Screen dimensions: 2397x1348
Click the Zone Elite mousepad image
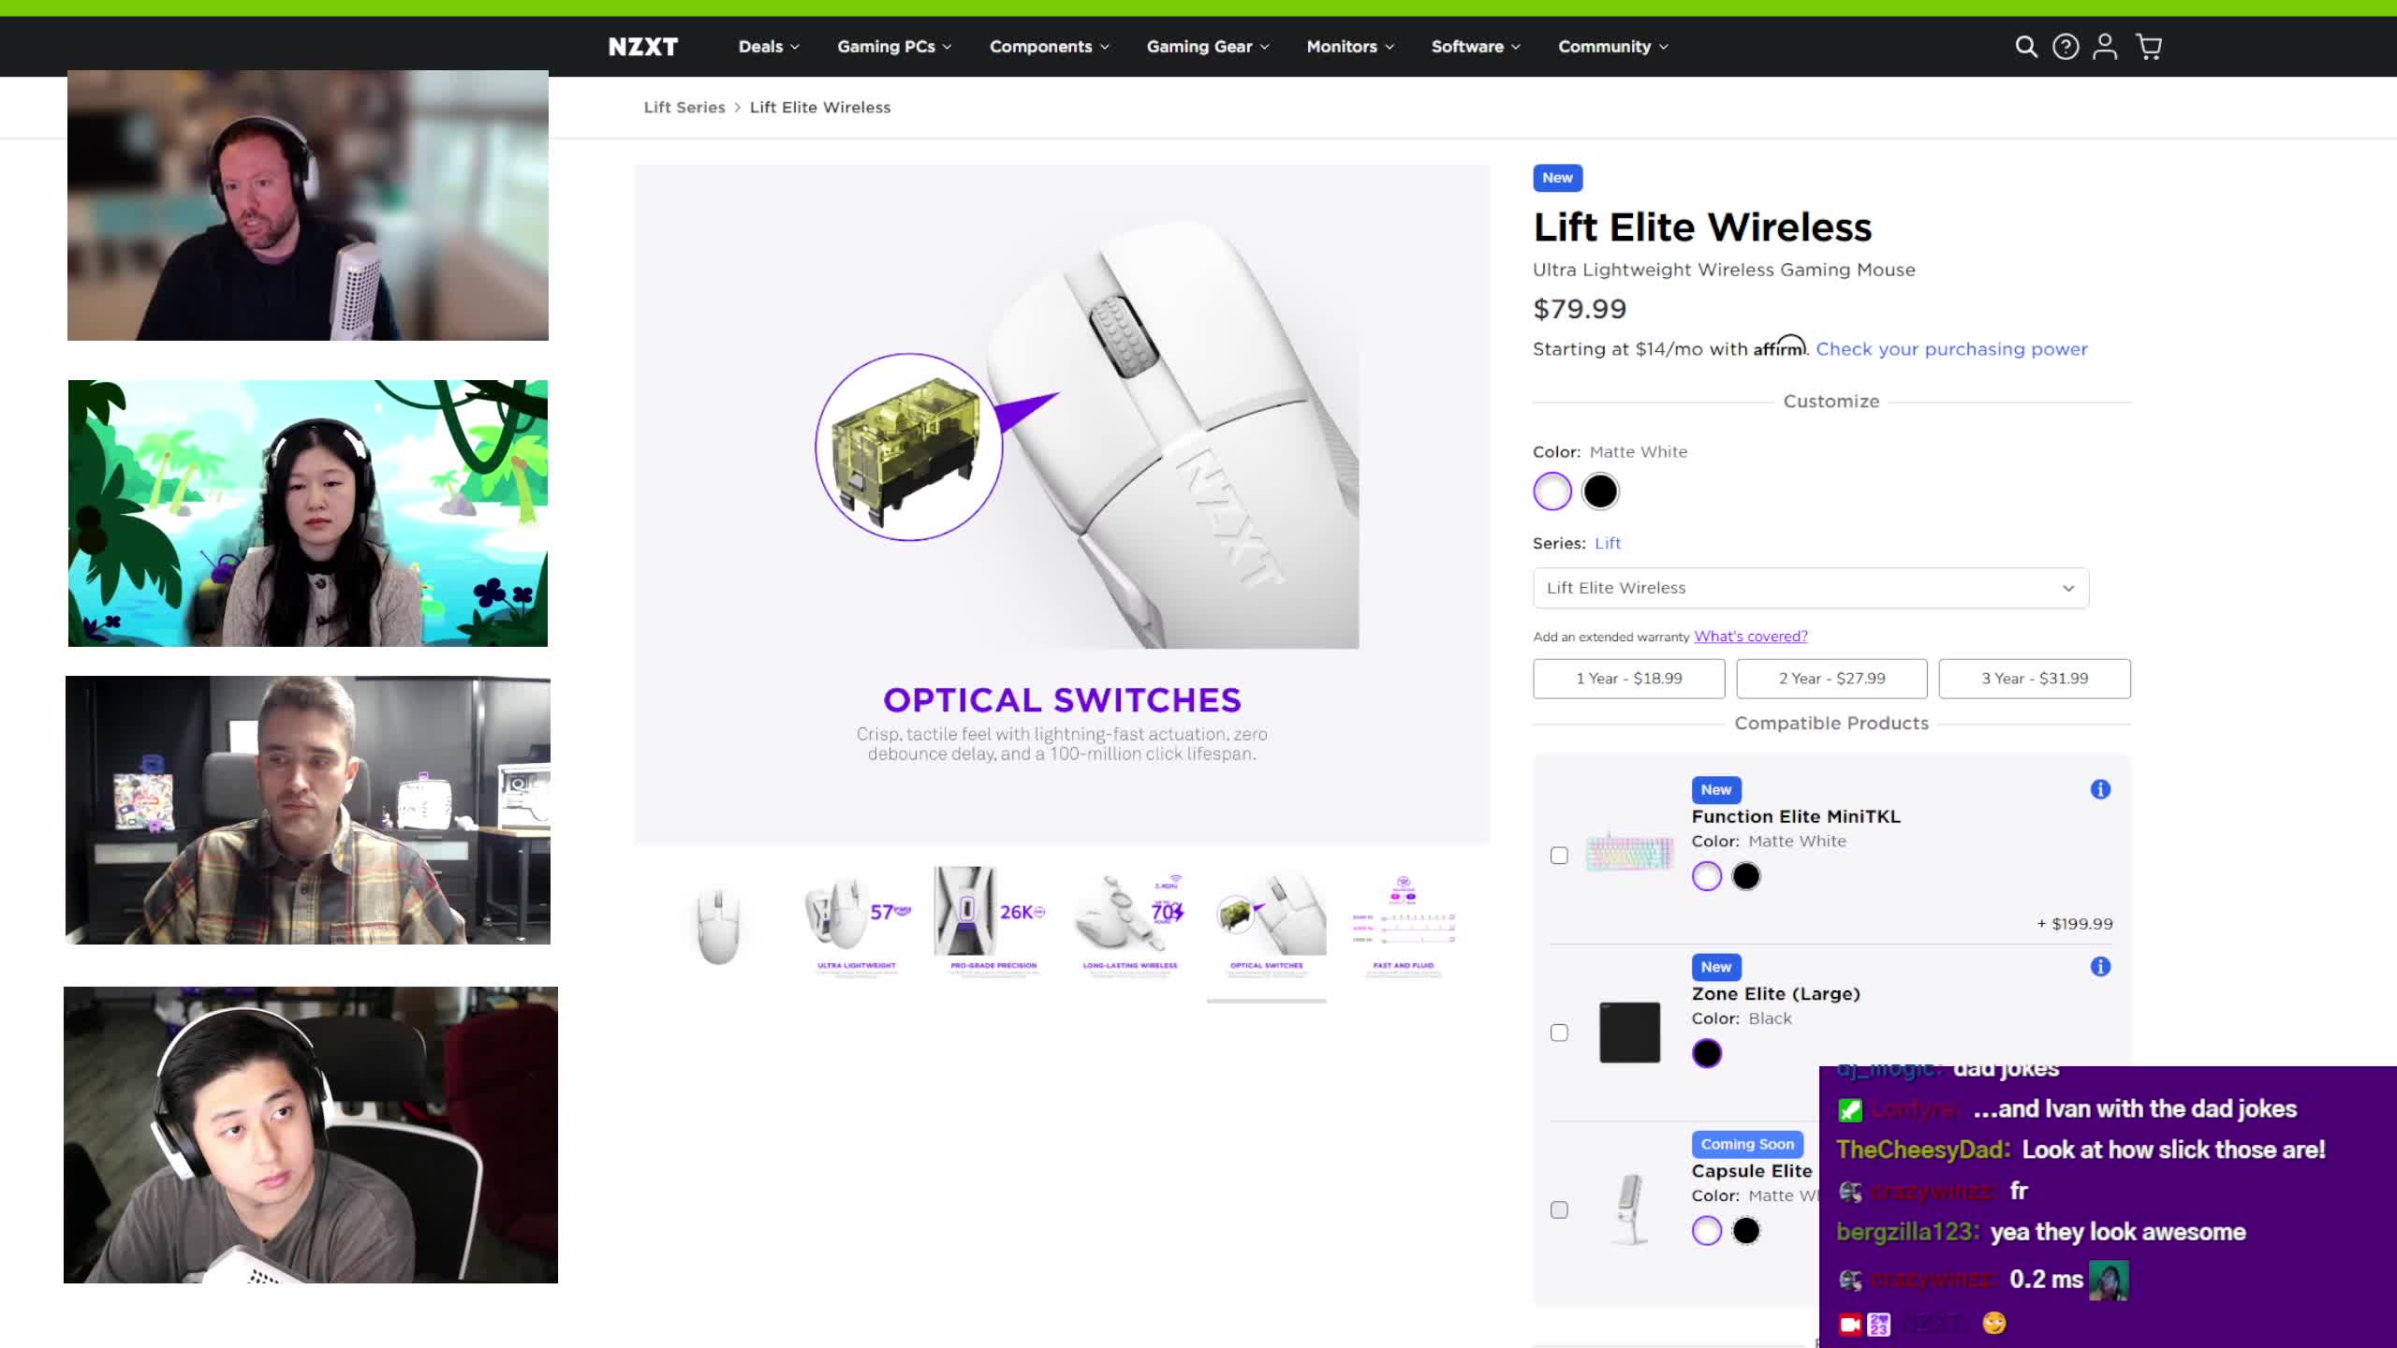click(1629, 1033)
